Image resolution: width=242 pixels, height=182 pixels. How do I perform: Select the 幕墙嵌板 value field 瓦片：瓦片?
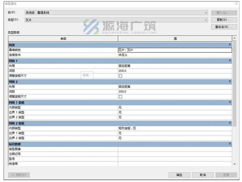[175, 50]
